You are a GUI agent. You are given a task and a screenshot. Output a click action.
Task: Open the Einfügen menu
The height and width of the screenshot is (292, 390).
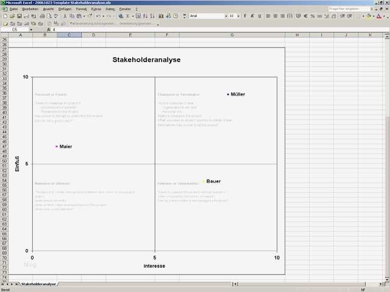pyautogui.click(x=65, y=9)
